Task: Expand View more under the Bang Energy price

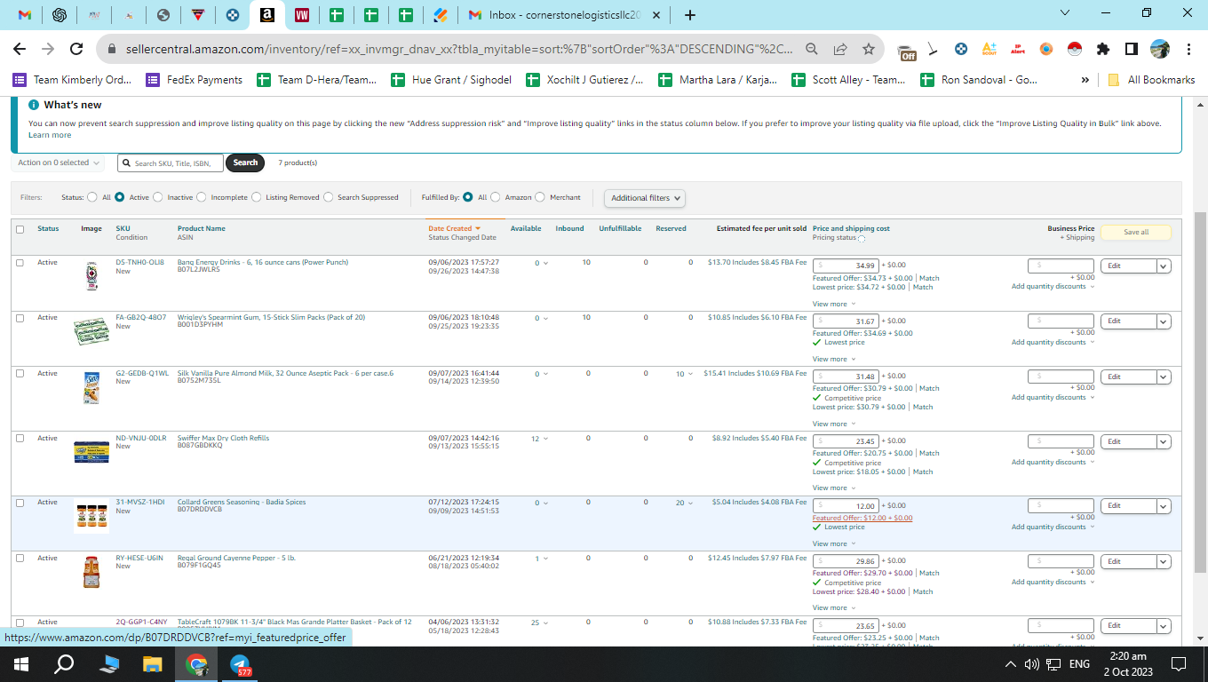Action: pos(834,304)
